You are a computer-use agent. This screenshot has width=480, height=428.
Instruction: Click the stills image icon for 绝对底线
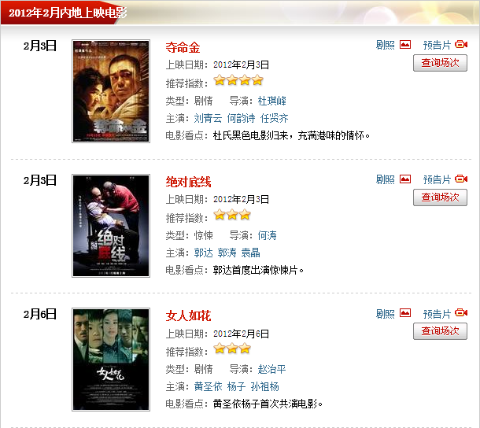click(x=405, y=179)
